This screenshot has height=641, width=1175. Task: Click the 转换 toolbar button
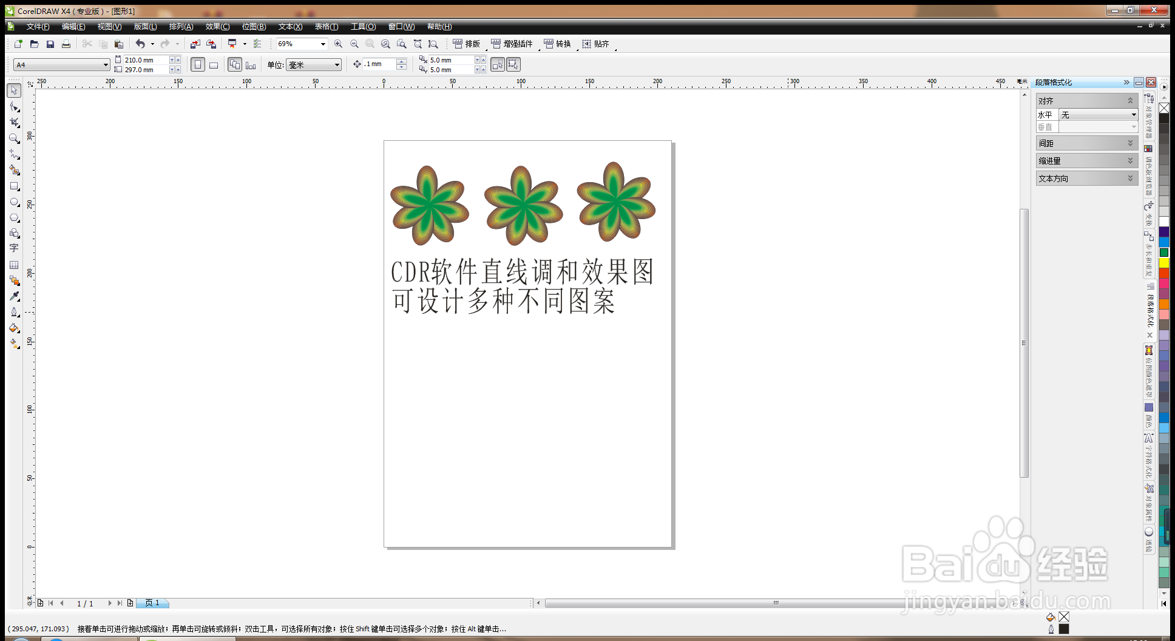(557, 44)
